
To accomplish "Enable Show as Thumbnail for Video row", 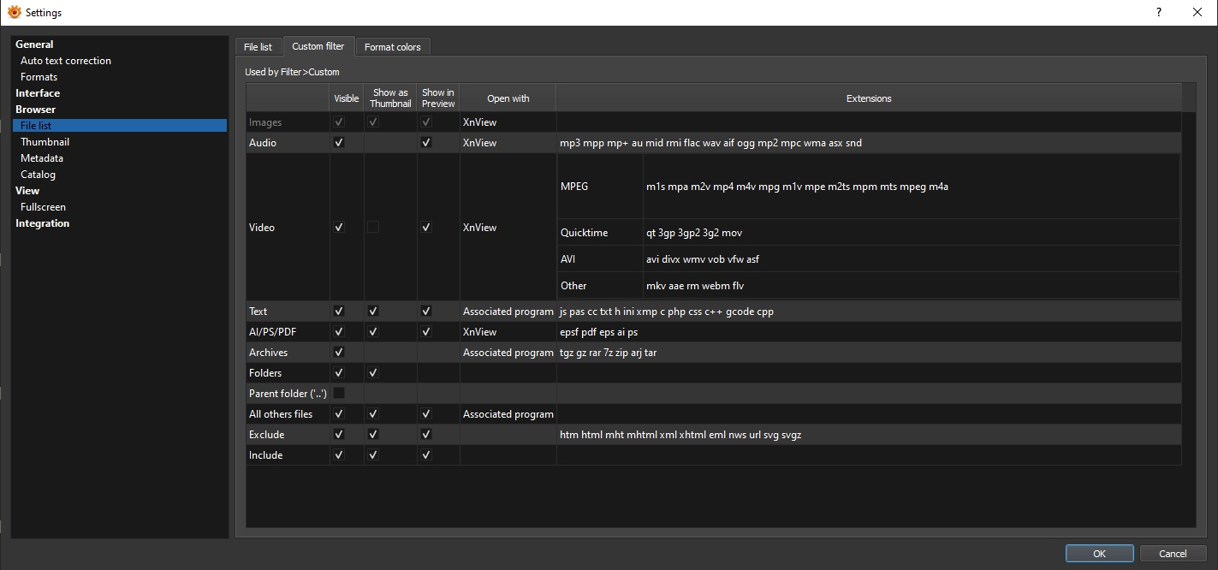I will point(373,227).
